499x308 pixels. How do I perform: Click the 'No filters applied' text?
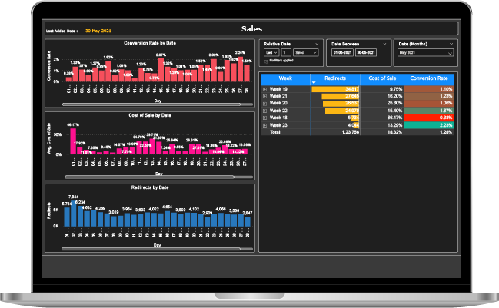[x=281, y=61]
